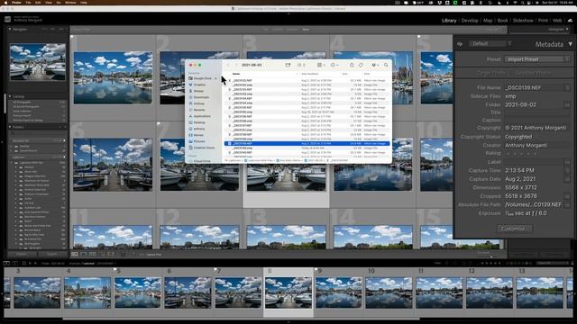This screenshot has width=577, height=324.
Task: Open the Import Preset dropdown
Action: pyautogui.click(x=537, y=59)
